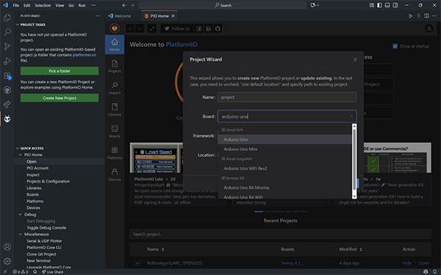The image size is (441, 275).
Task: Click the Facebook icon in PIO toolbar
Action: coord(199,29)
